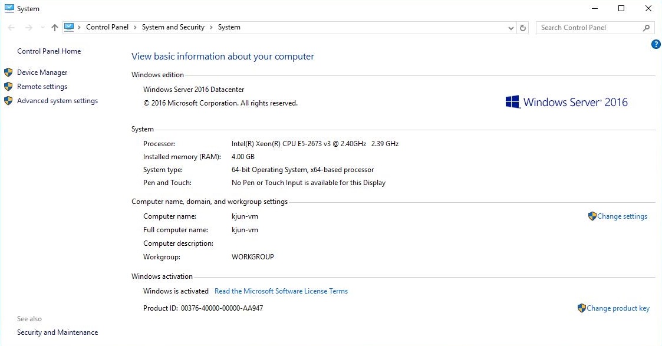
Task: Click the shield icon beside Remote settings
Action: pyautogui.click(x=8, y=87)
